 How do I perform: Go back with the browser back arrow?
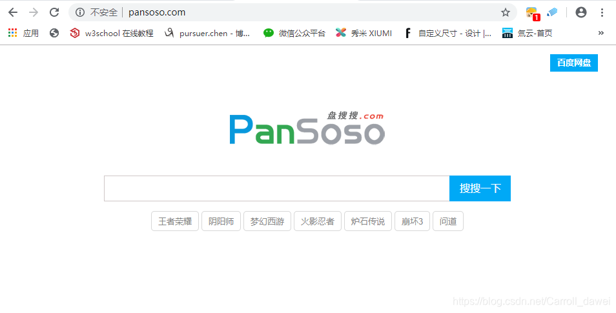click(x=13, y=12)
